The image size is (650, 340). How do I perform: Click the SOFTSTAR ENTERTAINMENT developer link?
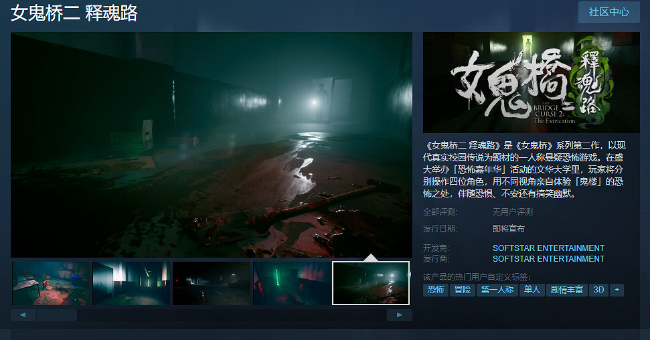pos(548,248)
